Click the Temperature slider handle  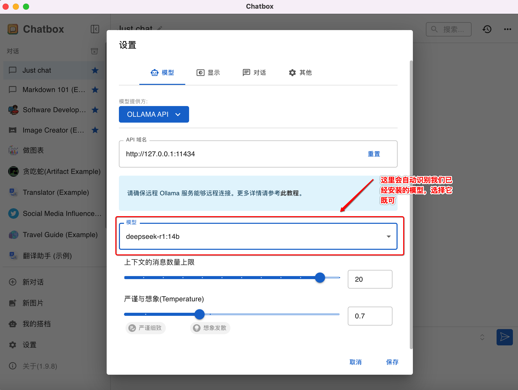point(200,314)
